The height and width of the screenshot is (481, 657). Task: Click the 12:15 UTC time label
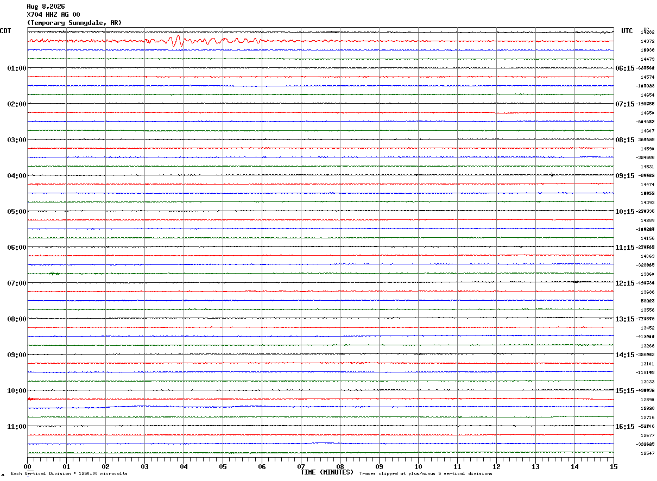(625, 283)
